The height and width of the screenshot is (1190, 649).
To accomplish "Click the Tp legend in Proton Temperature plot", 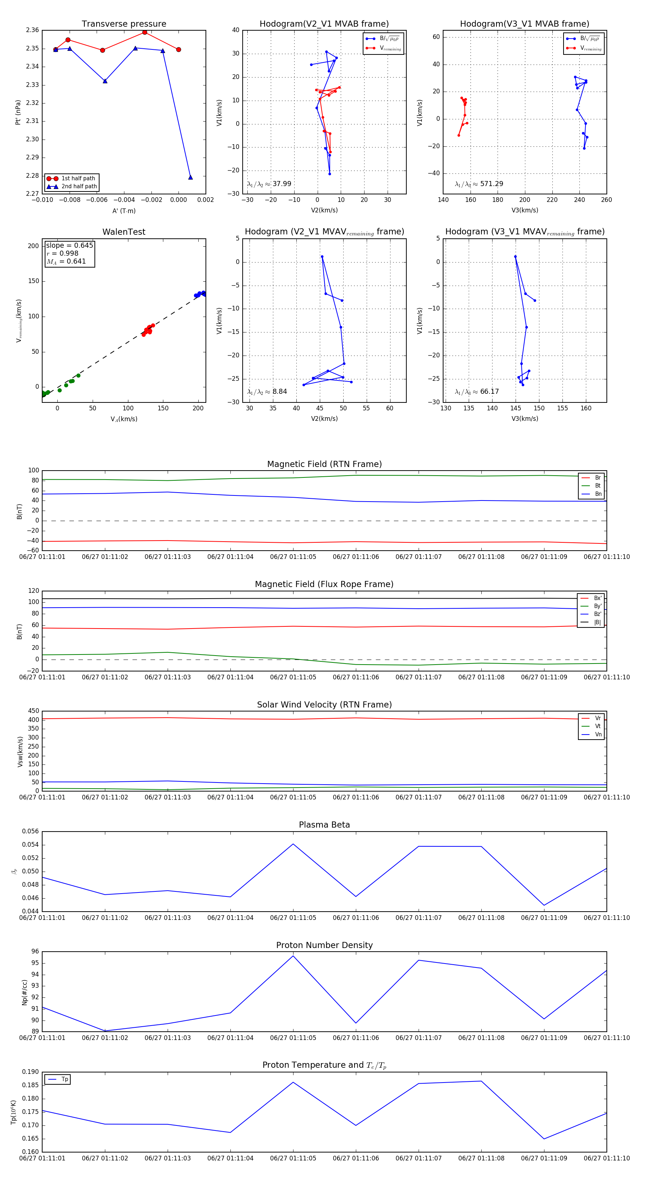I will pyautogui.click(x=57, y=1079).
